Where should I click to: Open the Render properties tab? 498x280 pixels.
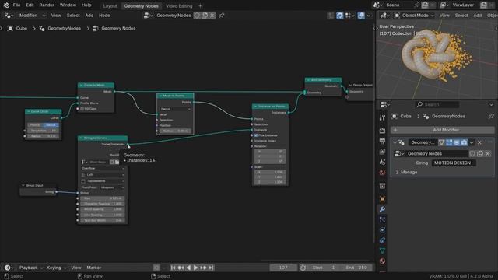(x=382, y=131)
